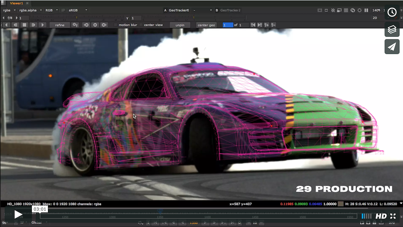Toggle the center view checkbox
The image size is (403, 227).
point(141,25)
